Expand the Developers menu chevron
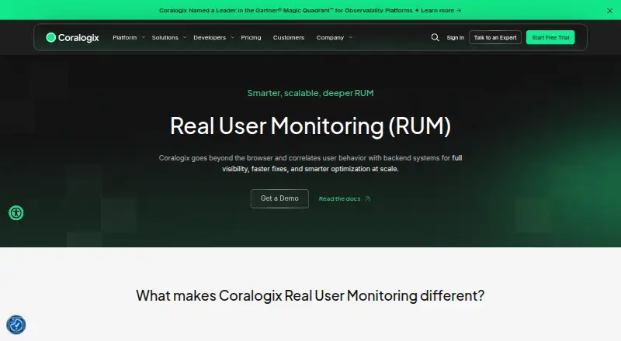The height and width of the screenshot is (341, 621). [232, 37]
